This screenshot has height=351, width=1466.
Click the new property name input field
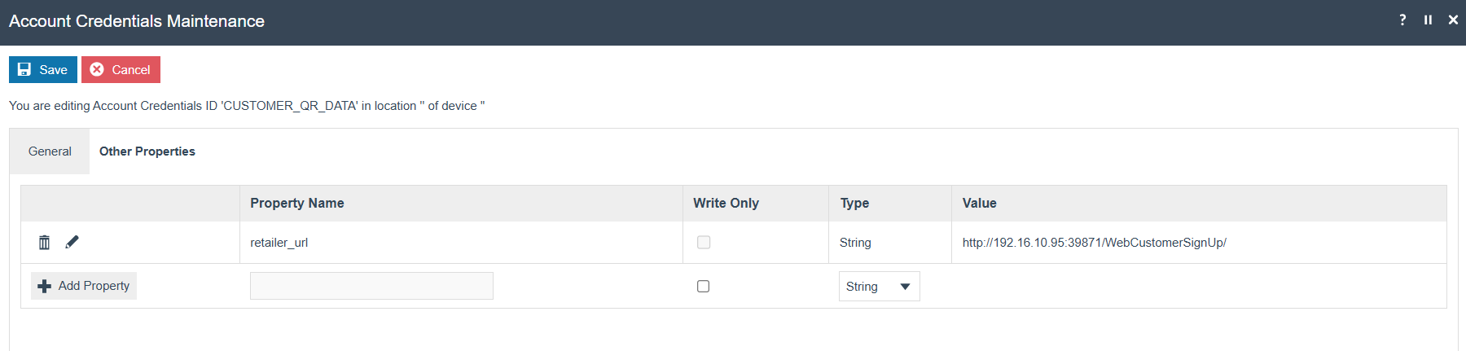(371, 286)
